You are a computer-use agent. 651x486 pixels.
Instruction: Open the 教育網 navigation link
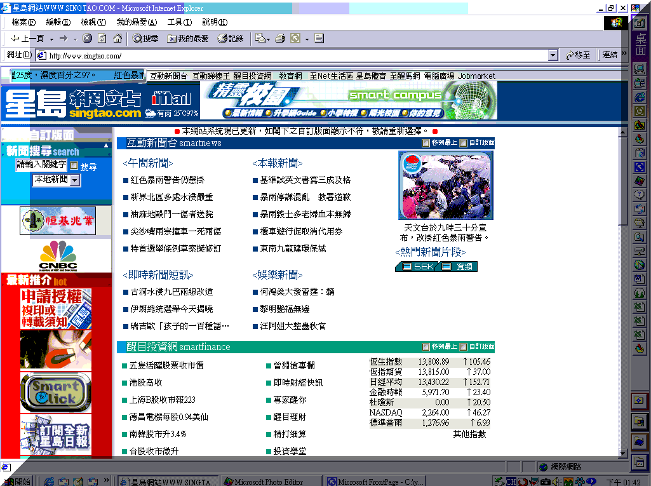(291, 76)
